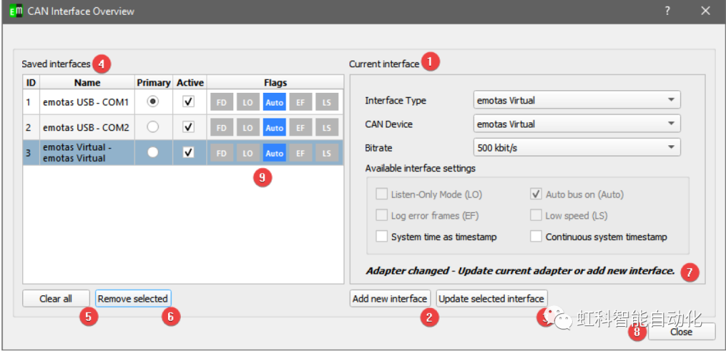Toggle LO flag for emotas USB - COM1
Viewport: 726px width, 351px height.
point(247,102)
